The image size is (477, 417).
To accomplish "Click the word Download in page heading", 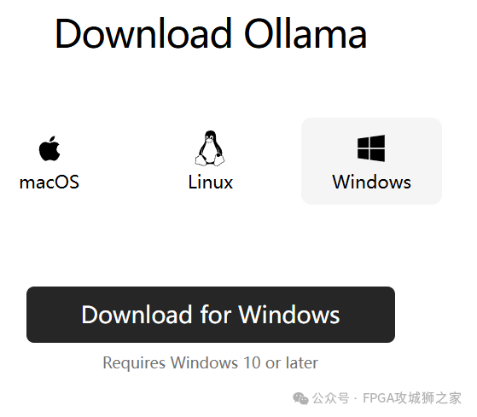I will tap(143, 33).
